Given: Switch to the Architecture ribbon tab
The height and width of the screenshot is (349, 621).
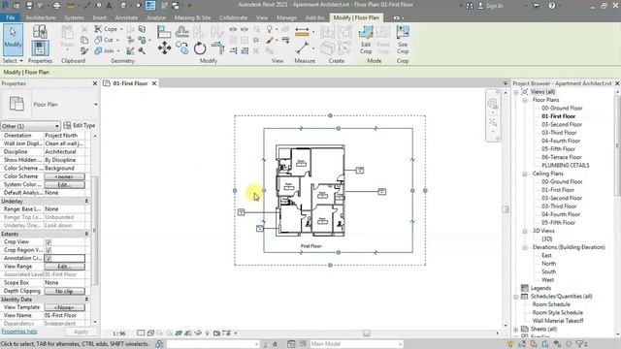Looking at the screenshot, I should [41, 17].
